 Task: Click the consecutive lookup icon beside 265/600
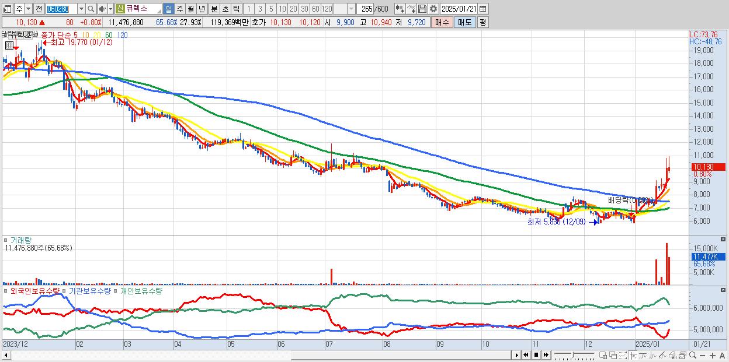(x=400, y=9)
